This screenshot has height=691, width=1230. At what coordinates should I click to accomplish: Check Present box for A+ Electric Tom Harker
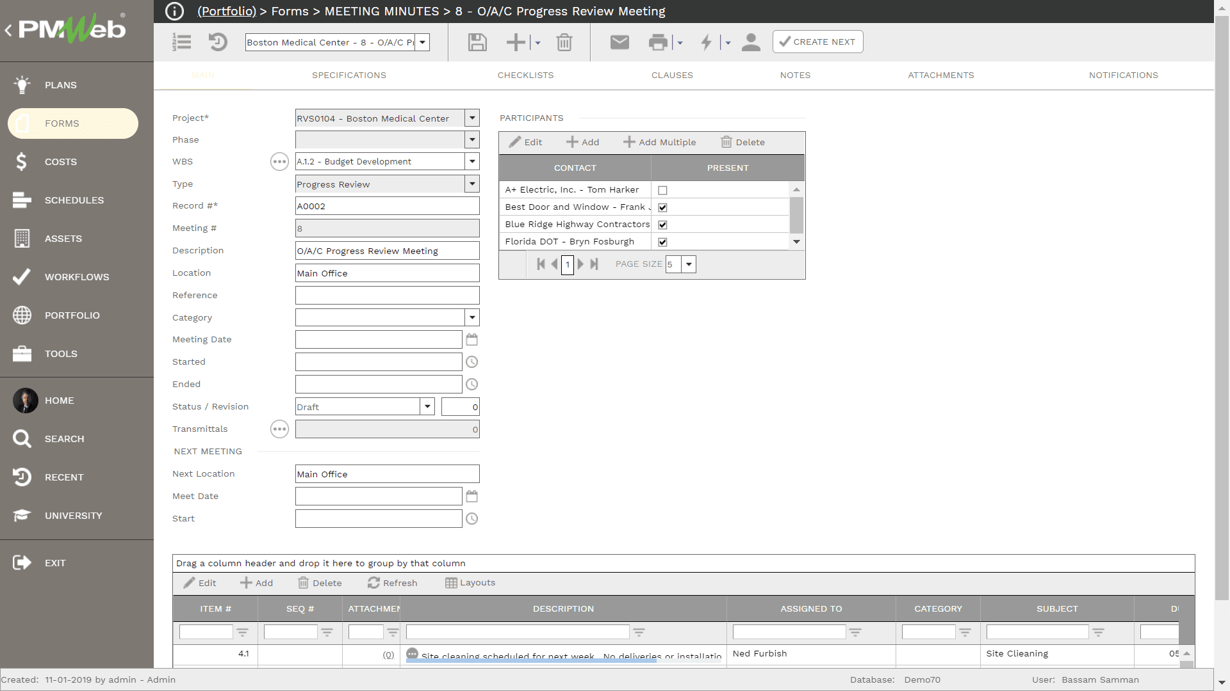pyautogui.click(x=662, y=191)
